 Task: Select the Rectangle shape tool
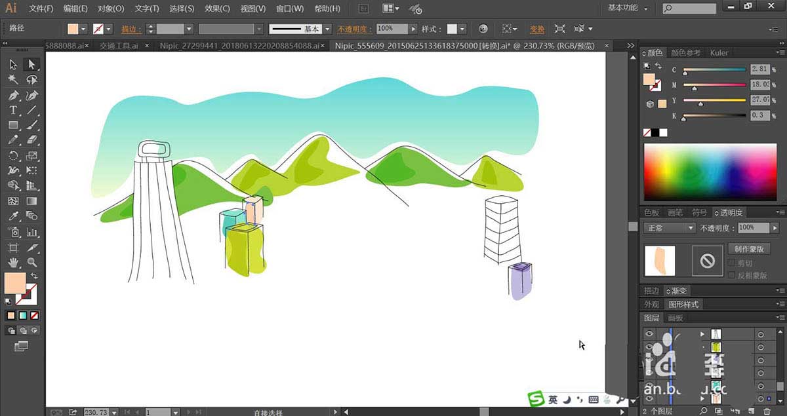tap(13, 125)
